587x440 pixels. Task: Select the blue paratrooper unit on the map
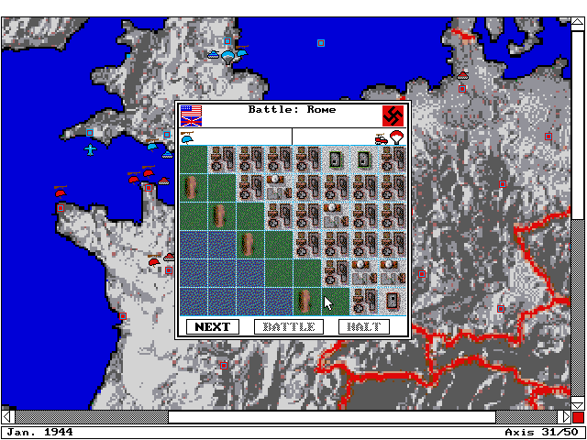pyautogui.click(x=227, y=58)
